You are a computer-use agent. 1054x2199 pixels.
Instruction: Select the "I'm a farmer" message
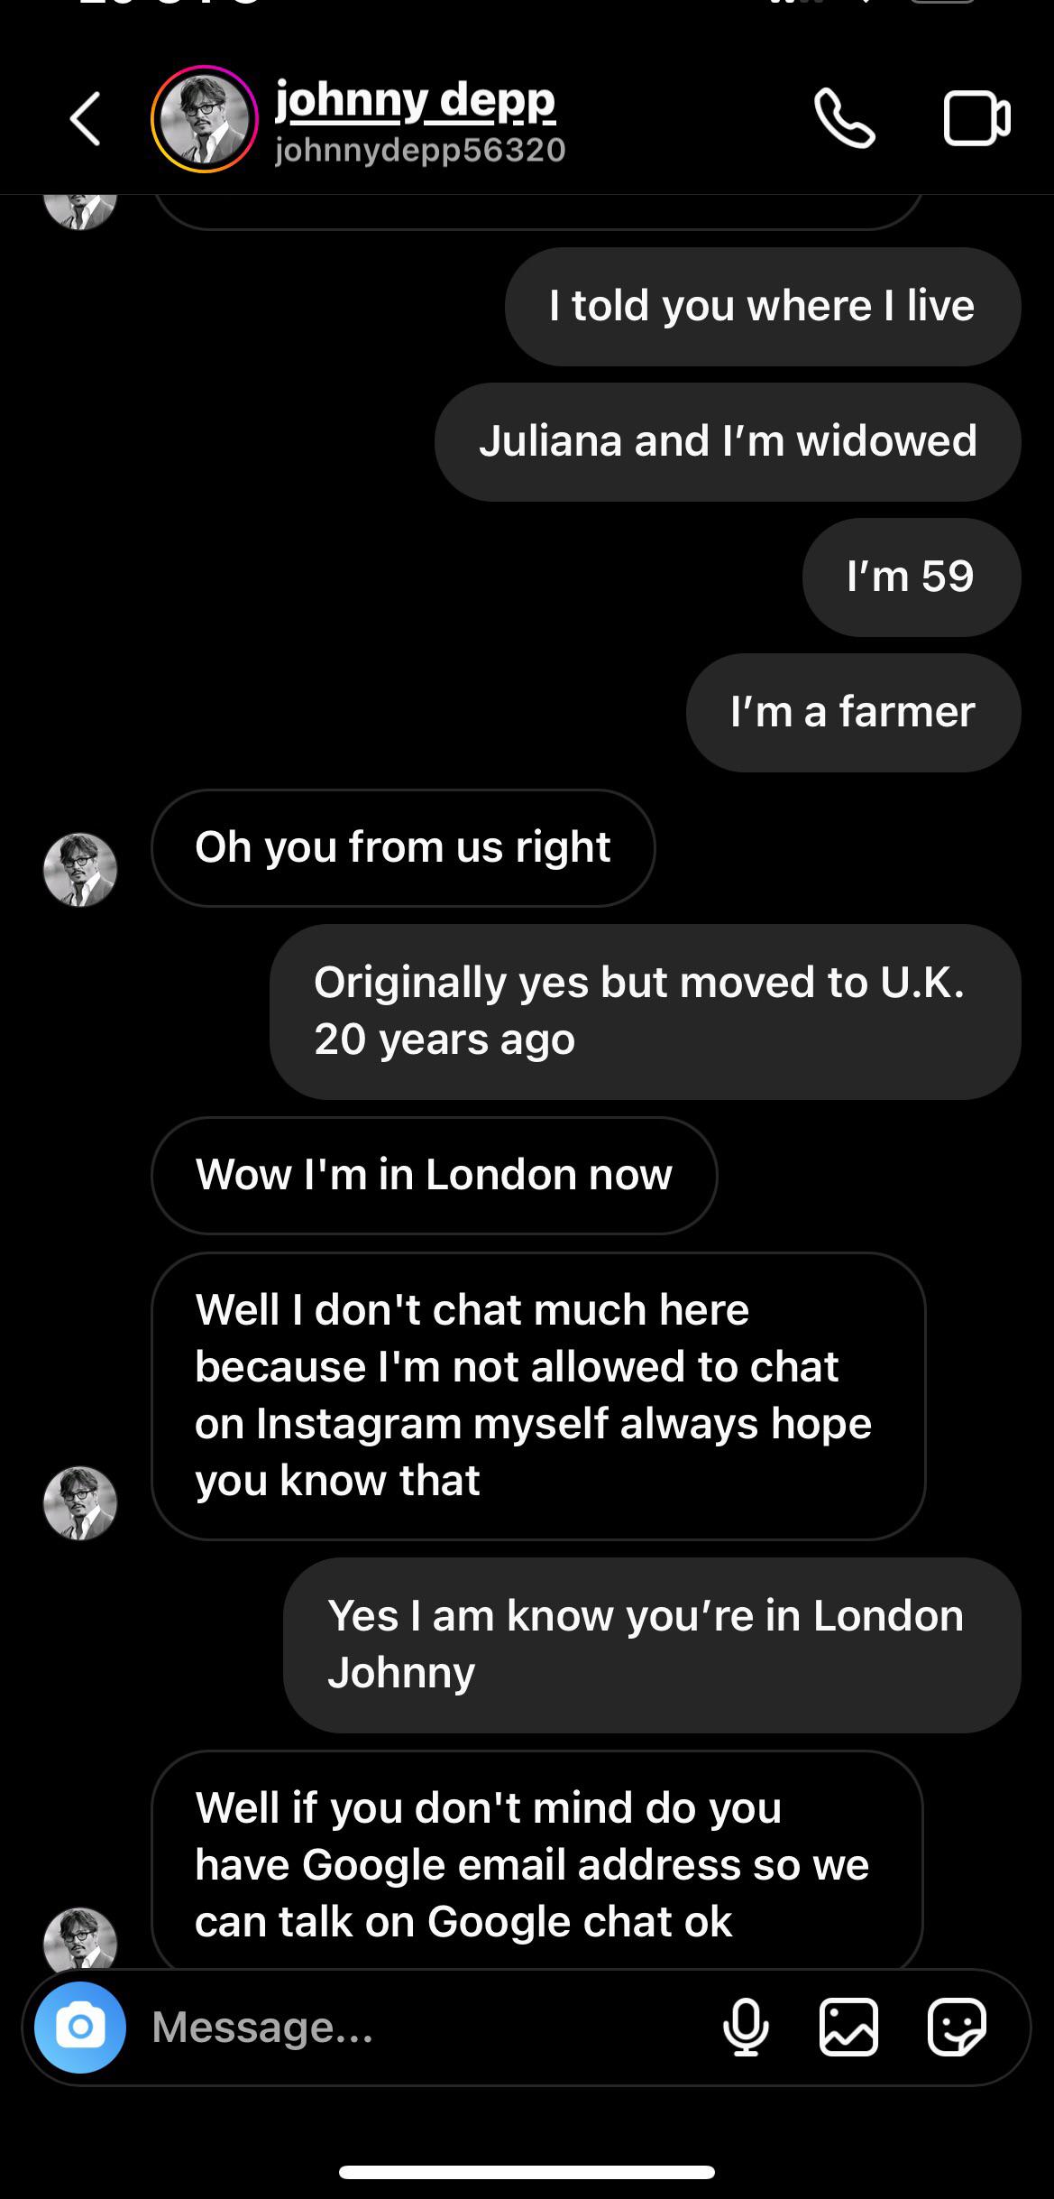tap(853, 712)
